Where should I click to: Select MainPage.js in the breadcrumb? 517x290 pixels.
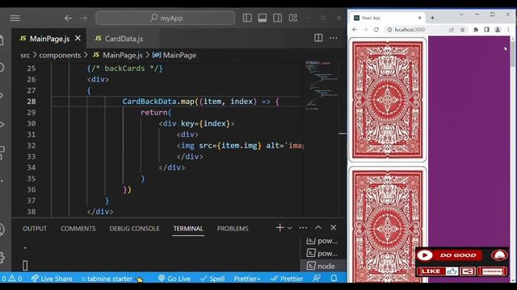(118, 56)
